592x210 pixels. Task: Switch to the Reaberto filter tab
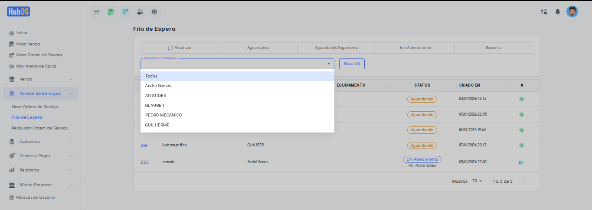point(493,48)
